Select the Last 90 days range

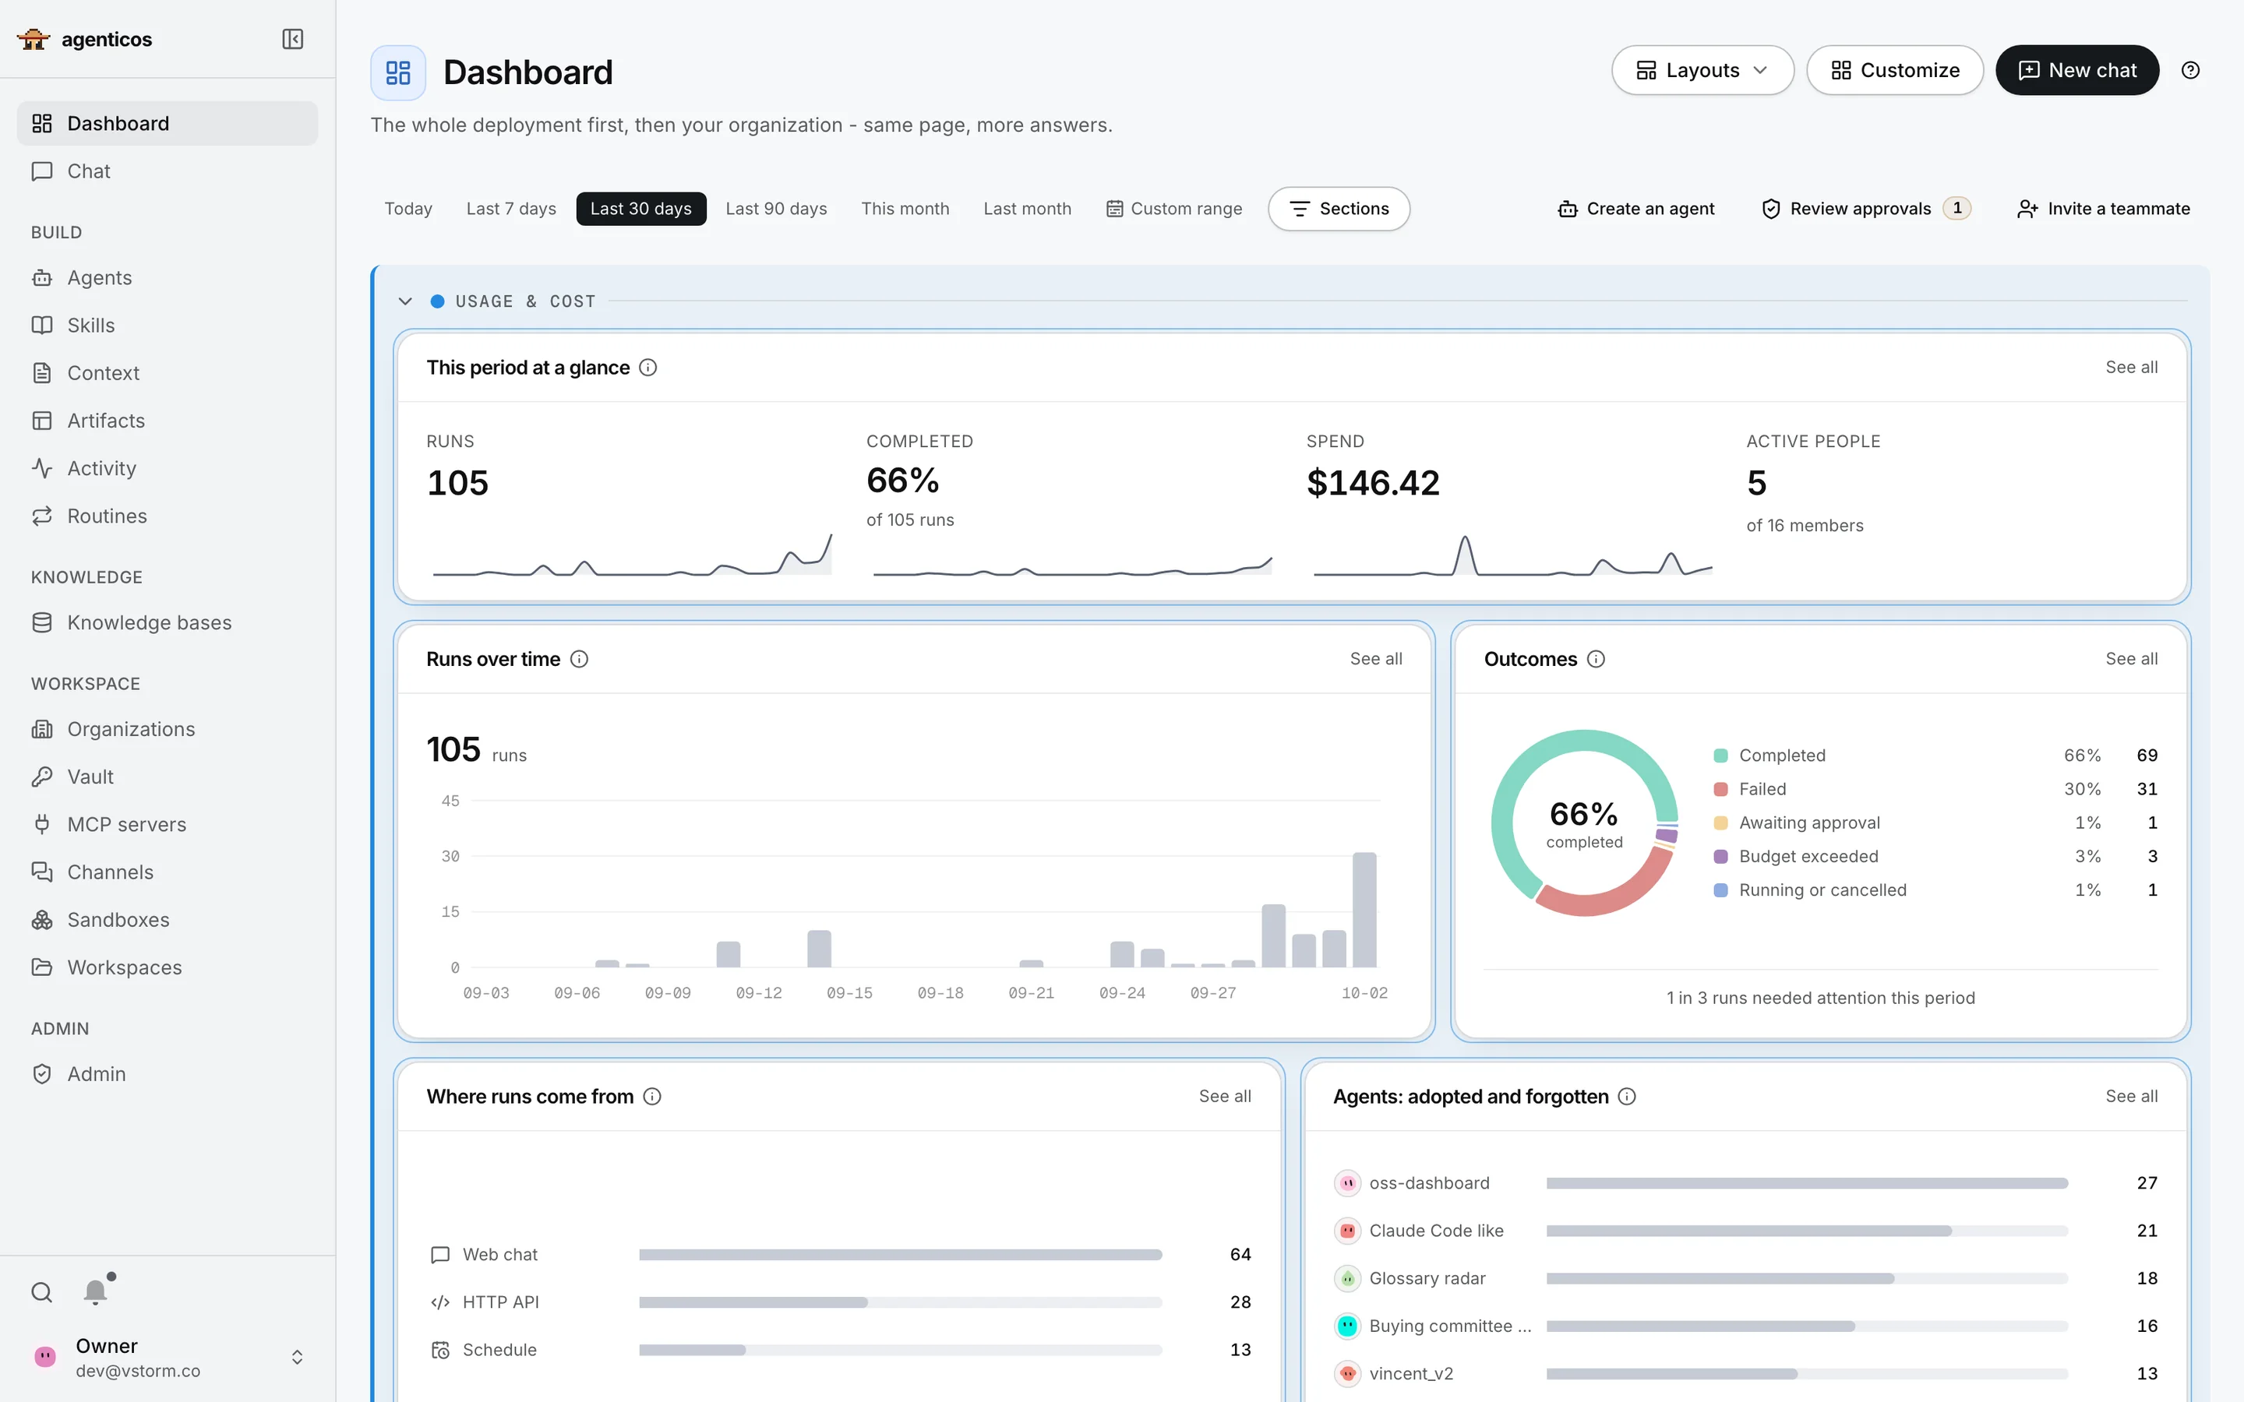776,209
